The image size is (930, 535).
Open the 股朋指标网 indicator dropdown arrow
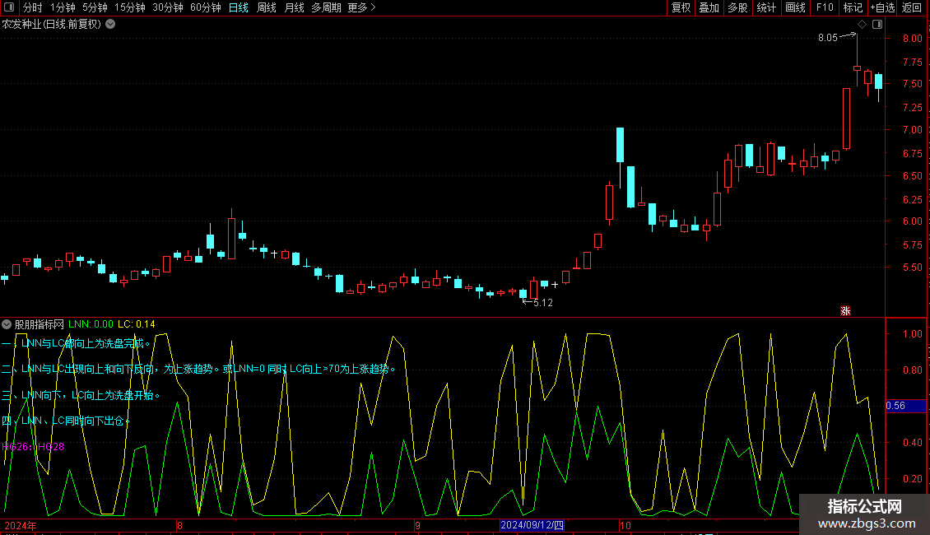tap(7, 324)
